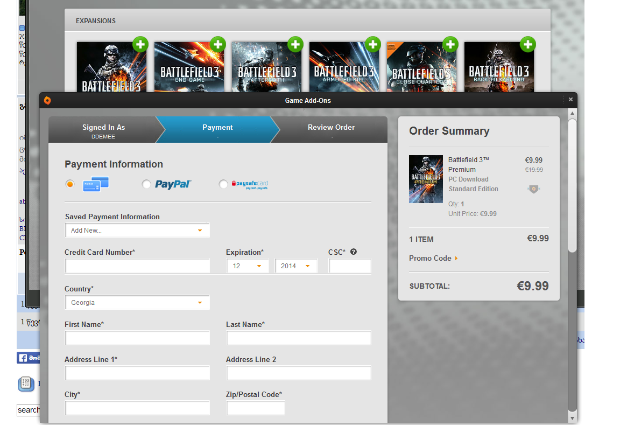Add Back to Karkand expansion with plus icon

528,44
